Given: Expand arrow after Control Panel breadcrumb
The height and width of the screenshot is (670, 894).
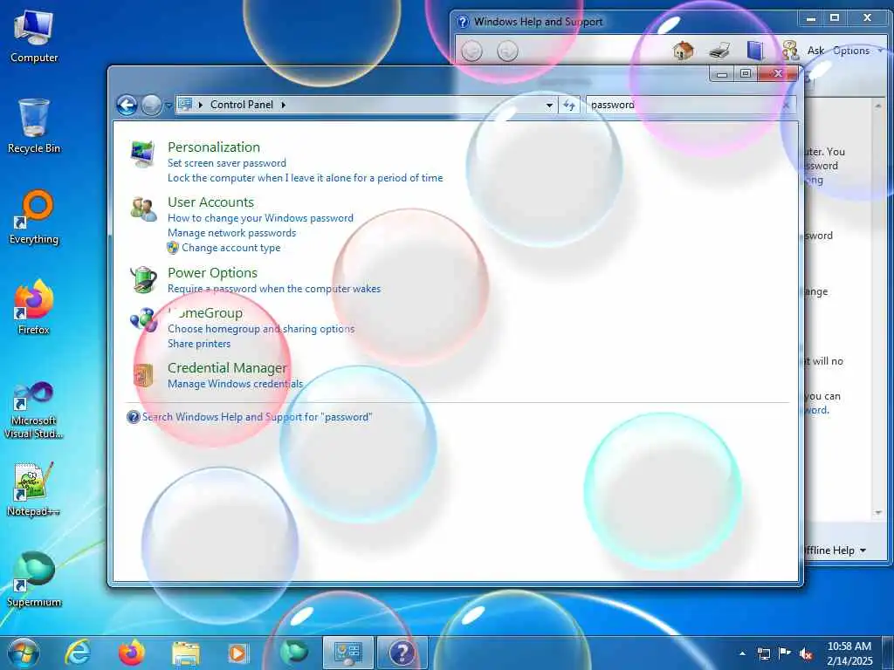Looking at the screenshot, I should coord(284,105).
